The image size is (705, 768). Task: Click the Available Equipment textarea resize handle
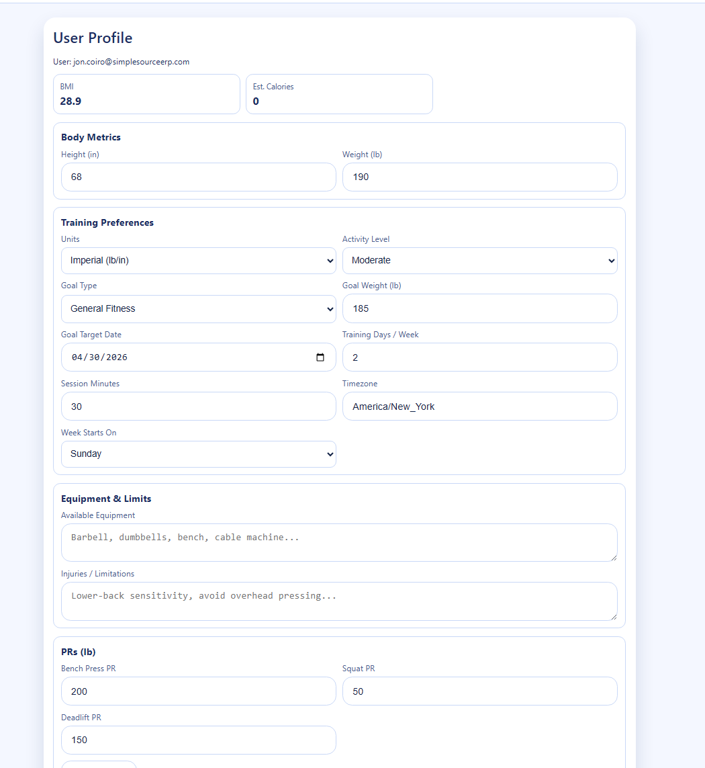pos(613,557)
